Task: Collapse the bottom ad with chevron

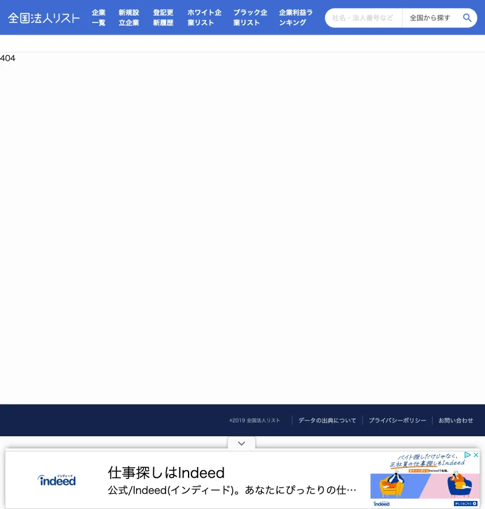Action: 241,443
